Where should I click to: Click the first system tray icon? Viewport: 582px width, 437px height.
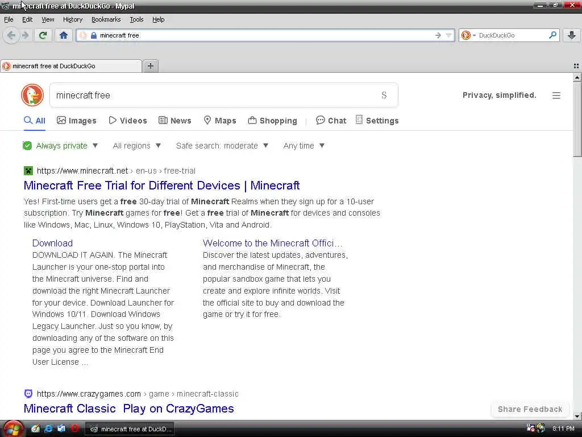pyautogui.click(x=530, y=428)
